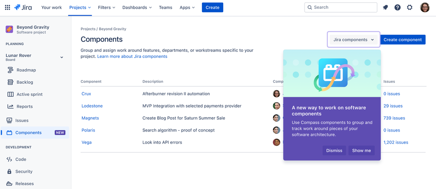The image size is (436, 189).
Task: Open the Projects dropdown menu
Action: point(80,7)
